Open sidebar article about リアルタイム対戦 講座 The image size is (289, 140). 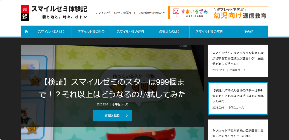pos(238,58)
